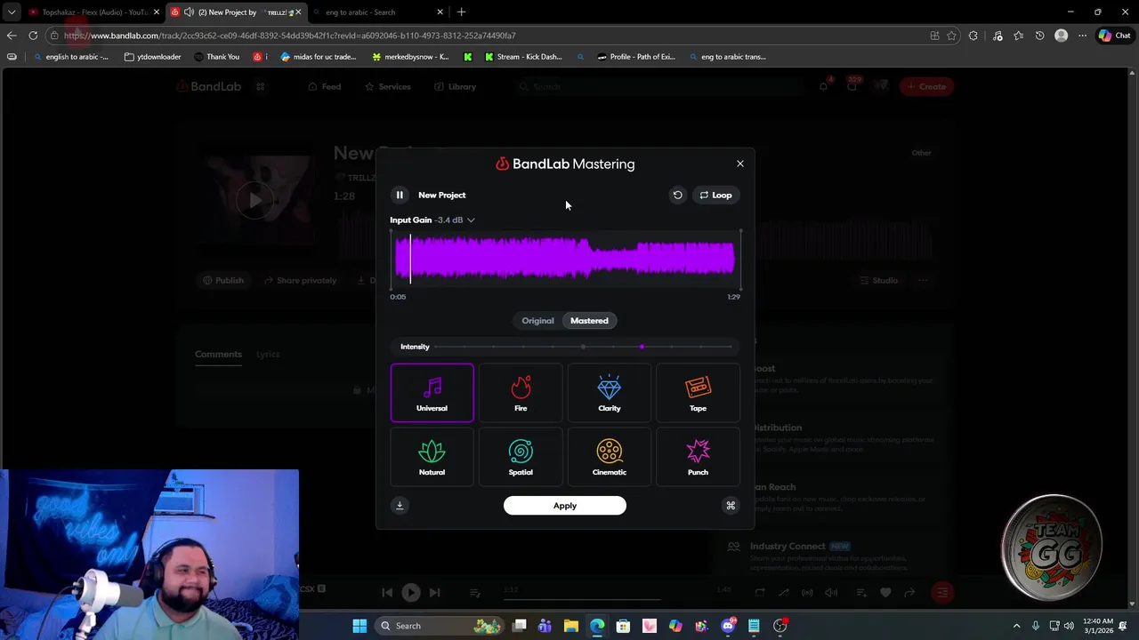Select the Tape mastering preset
The width and height of the screenshot is (1139, 640).
[698, 392]
